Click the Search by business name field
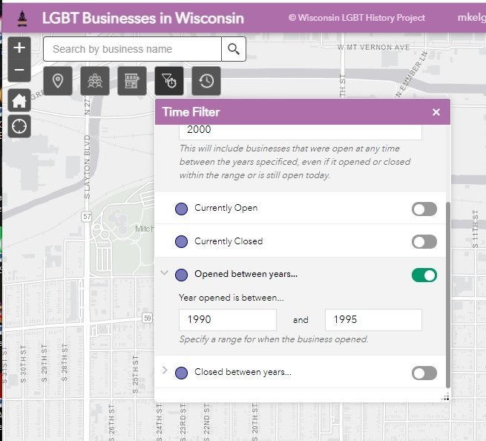486x441 pixels. tap(132, 49)
